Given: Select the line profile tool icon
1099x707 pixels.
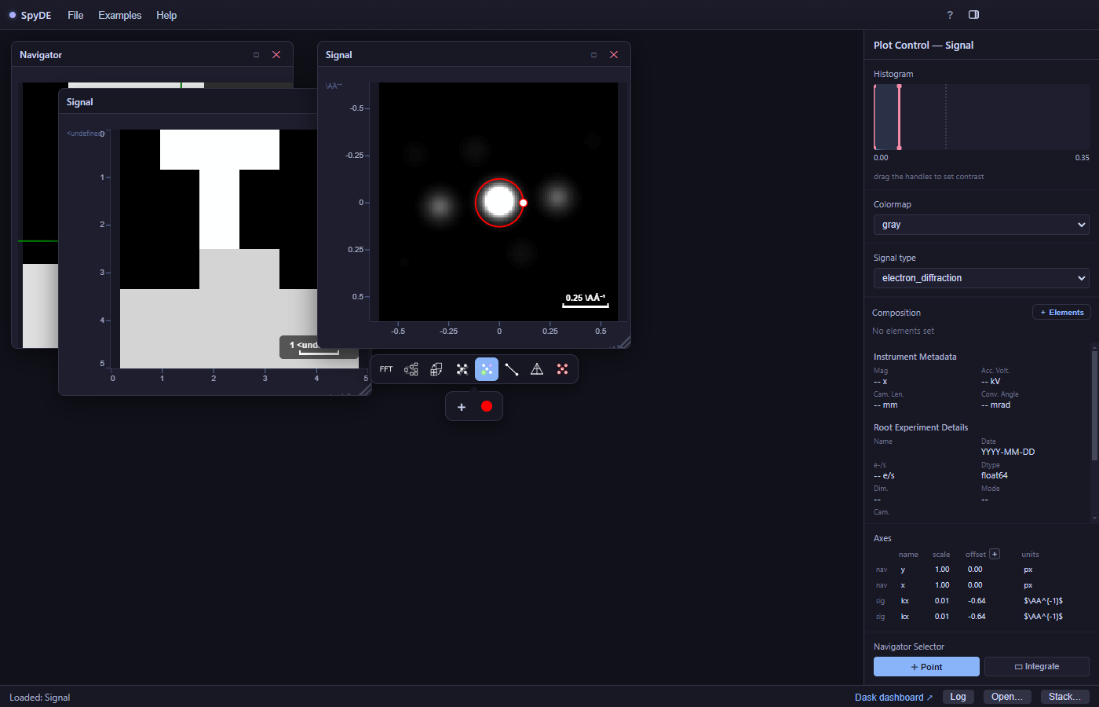Looking at the screenshot, I should [512, 369].
